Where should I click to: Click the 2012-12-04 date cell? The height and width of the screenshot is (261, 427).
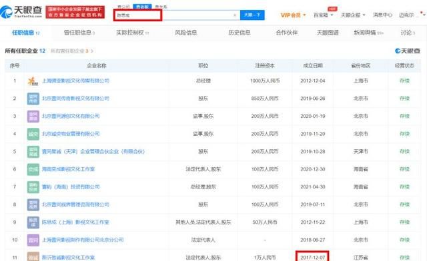pyautogui.click(x=313, y=81)
